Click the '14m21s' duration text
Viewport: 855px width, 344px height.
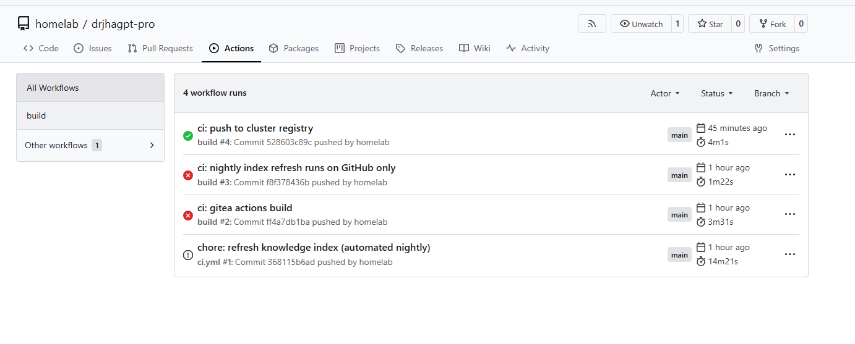point(723,261)
